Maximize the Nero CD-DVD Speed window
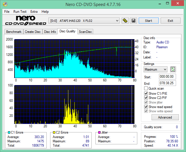Image resolution: width=186 pixels, height=152 pixels. coord(167,3)
